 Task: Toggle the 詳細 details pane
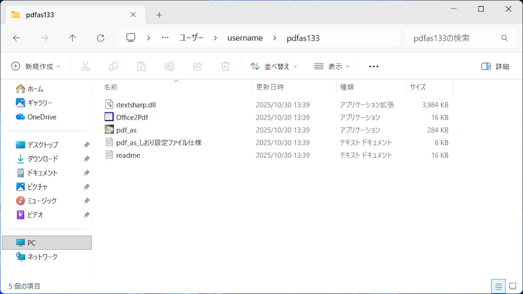coord(495,67)
